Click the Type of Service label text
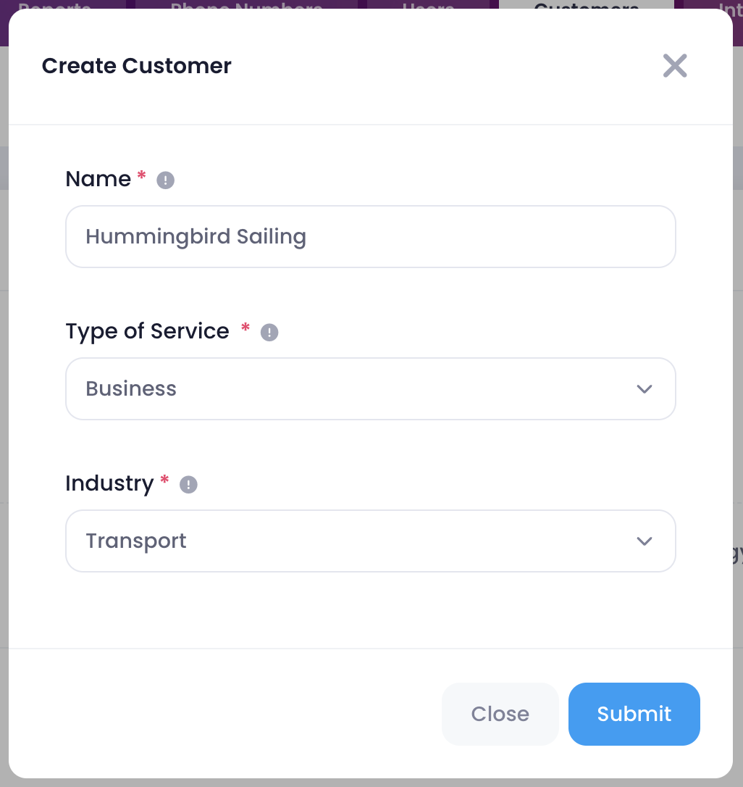Screen dimensions: 743x787 click(x=148, y=332)
